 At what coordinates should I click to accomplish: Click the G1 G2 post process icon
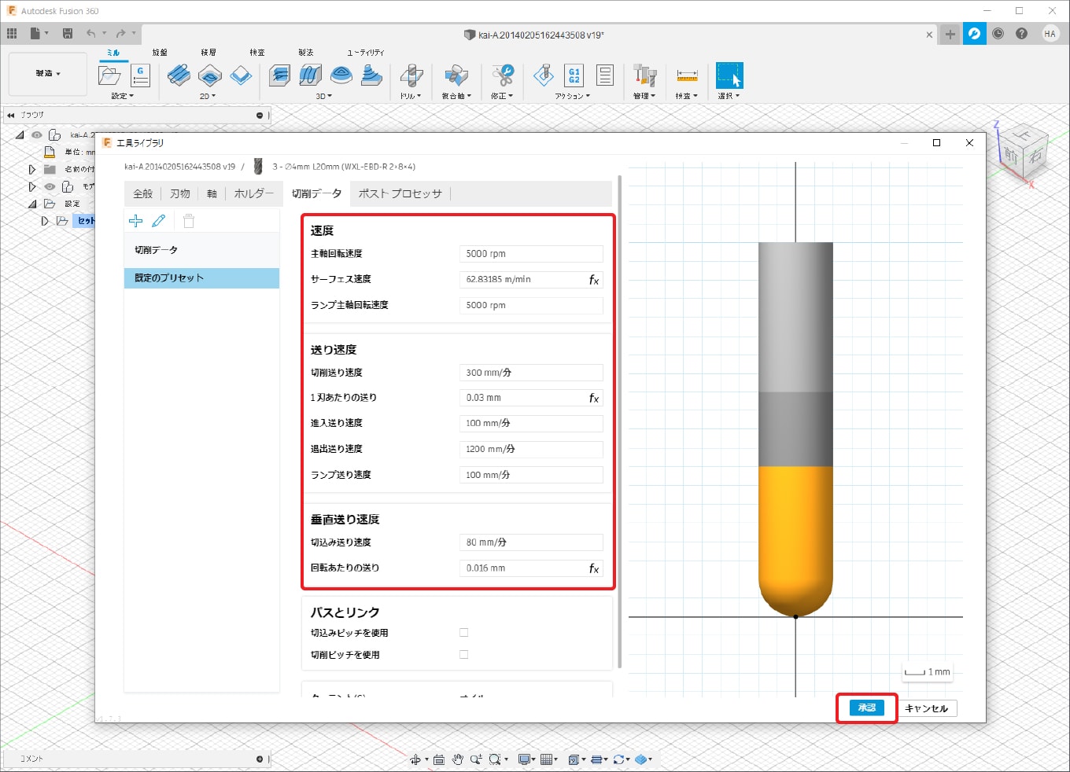pyautogui.click(x=574, y=75)
